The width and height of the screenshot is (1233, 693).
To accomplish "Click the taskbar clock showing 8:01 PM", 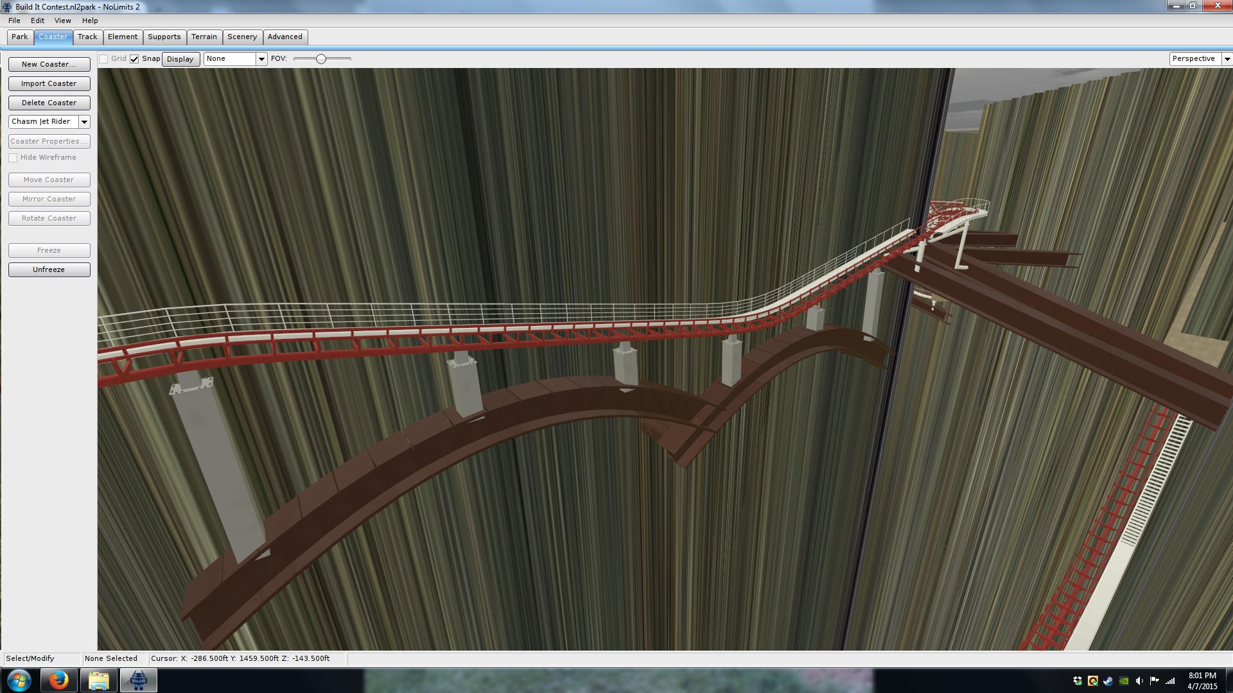I will point(1202,681).
